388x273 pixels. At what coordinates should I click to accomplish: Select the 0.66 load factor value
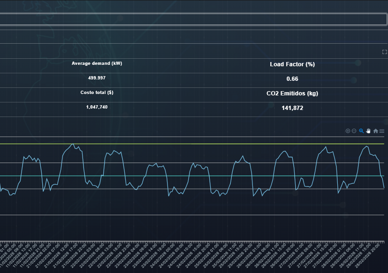(x=292, y=79)
